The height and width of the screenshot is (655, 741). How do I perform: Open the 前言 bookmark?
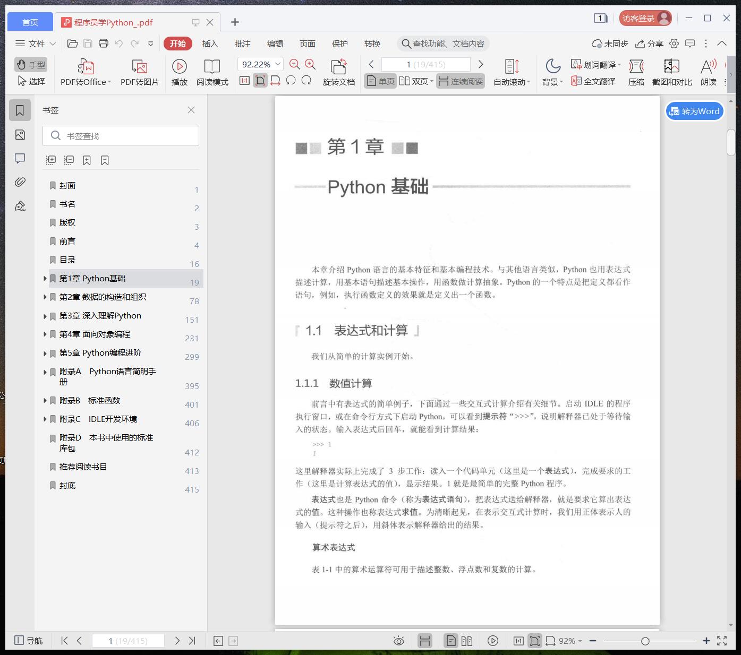coord(67,241)
